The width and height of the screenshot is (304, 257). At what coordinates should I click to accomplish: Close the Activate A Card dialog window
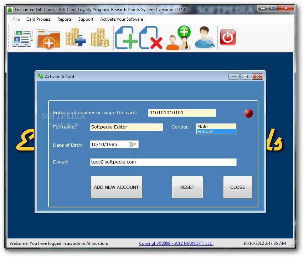(x=257, y=77)
